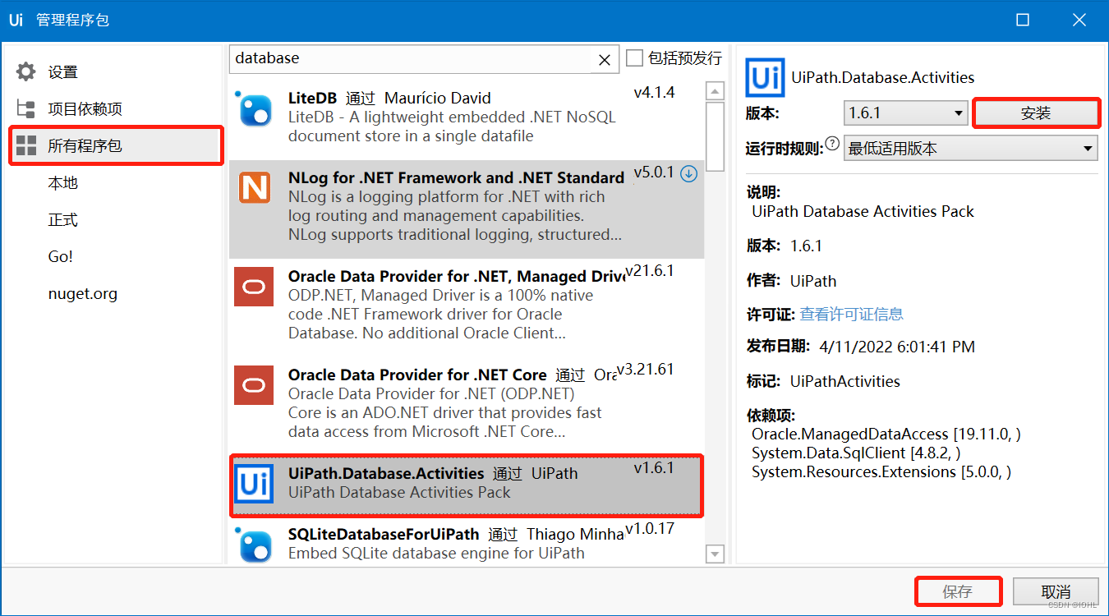Click the LiteDB package icon
Image resolution: width=1109 pixels, height=616 pixels.
pos(255,109)
